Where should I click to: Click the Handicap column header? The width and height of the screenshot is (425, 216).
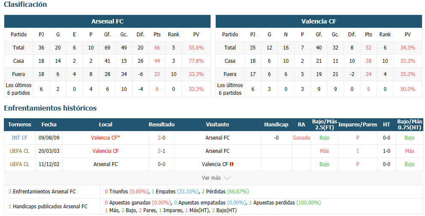(276, 125)
